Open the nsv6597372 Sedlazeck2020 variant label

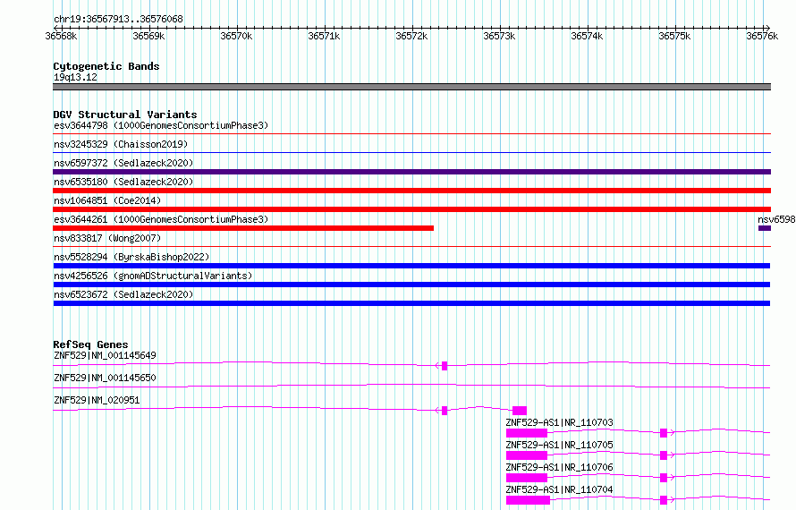click(x=123, y=163)
